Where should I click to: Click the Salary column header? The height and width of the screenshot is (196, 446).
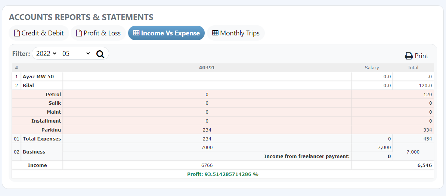point(372,68)
